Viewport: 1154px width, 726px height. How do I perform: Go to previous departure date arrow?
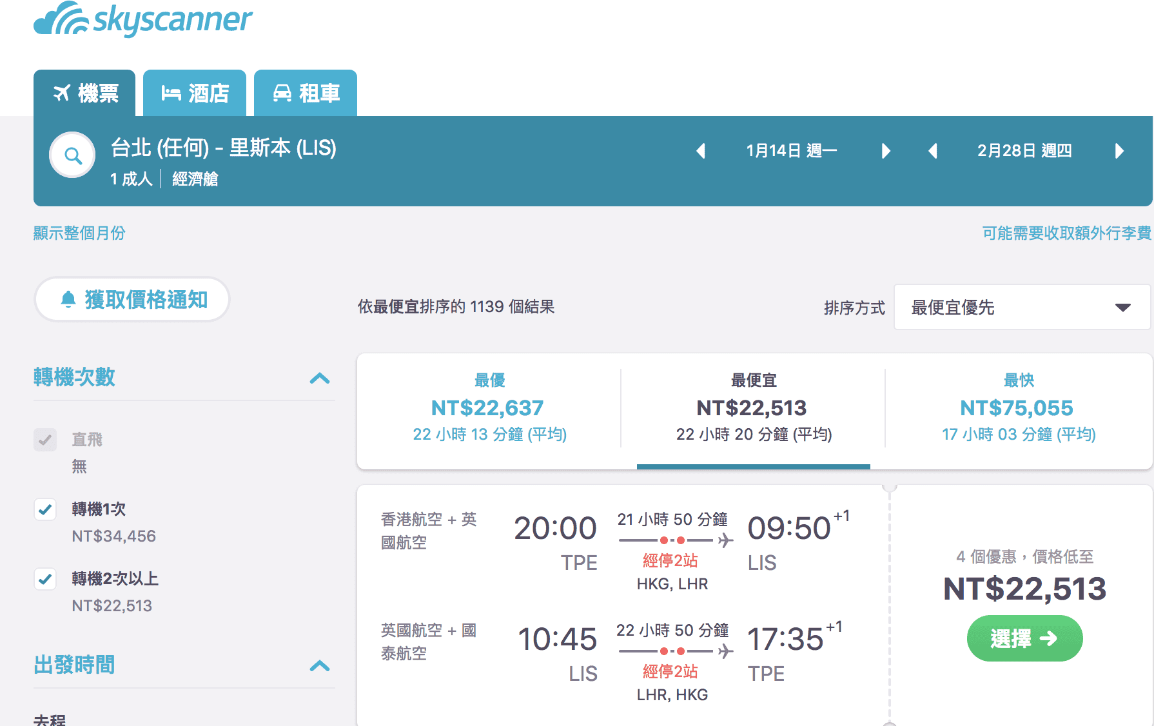tap(701, 151)
